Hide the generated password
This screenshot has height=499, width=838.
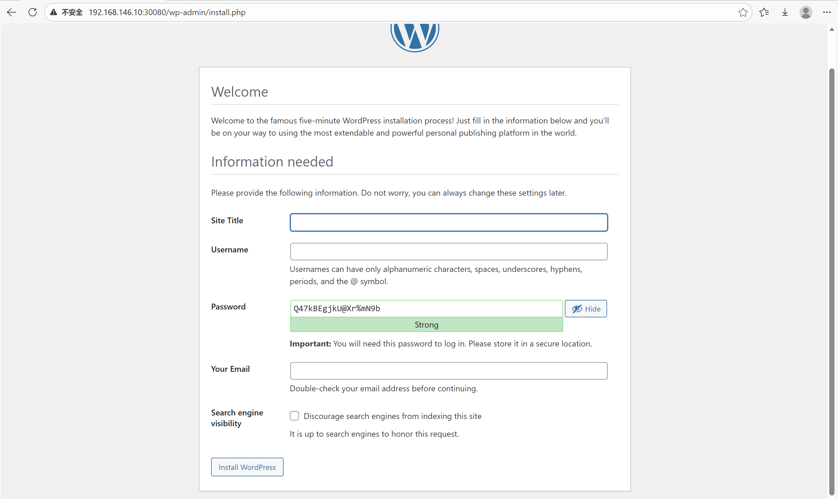pos(586,309)
